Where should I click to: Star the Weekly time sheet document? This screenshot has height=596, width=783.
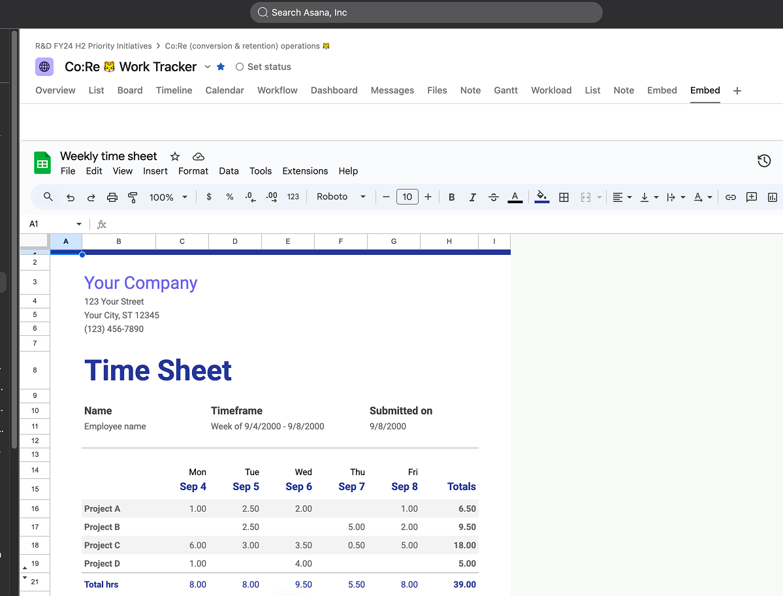coord(175,156)
